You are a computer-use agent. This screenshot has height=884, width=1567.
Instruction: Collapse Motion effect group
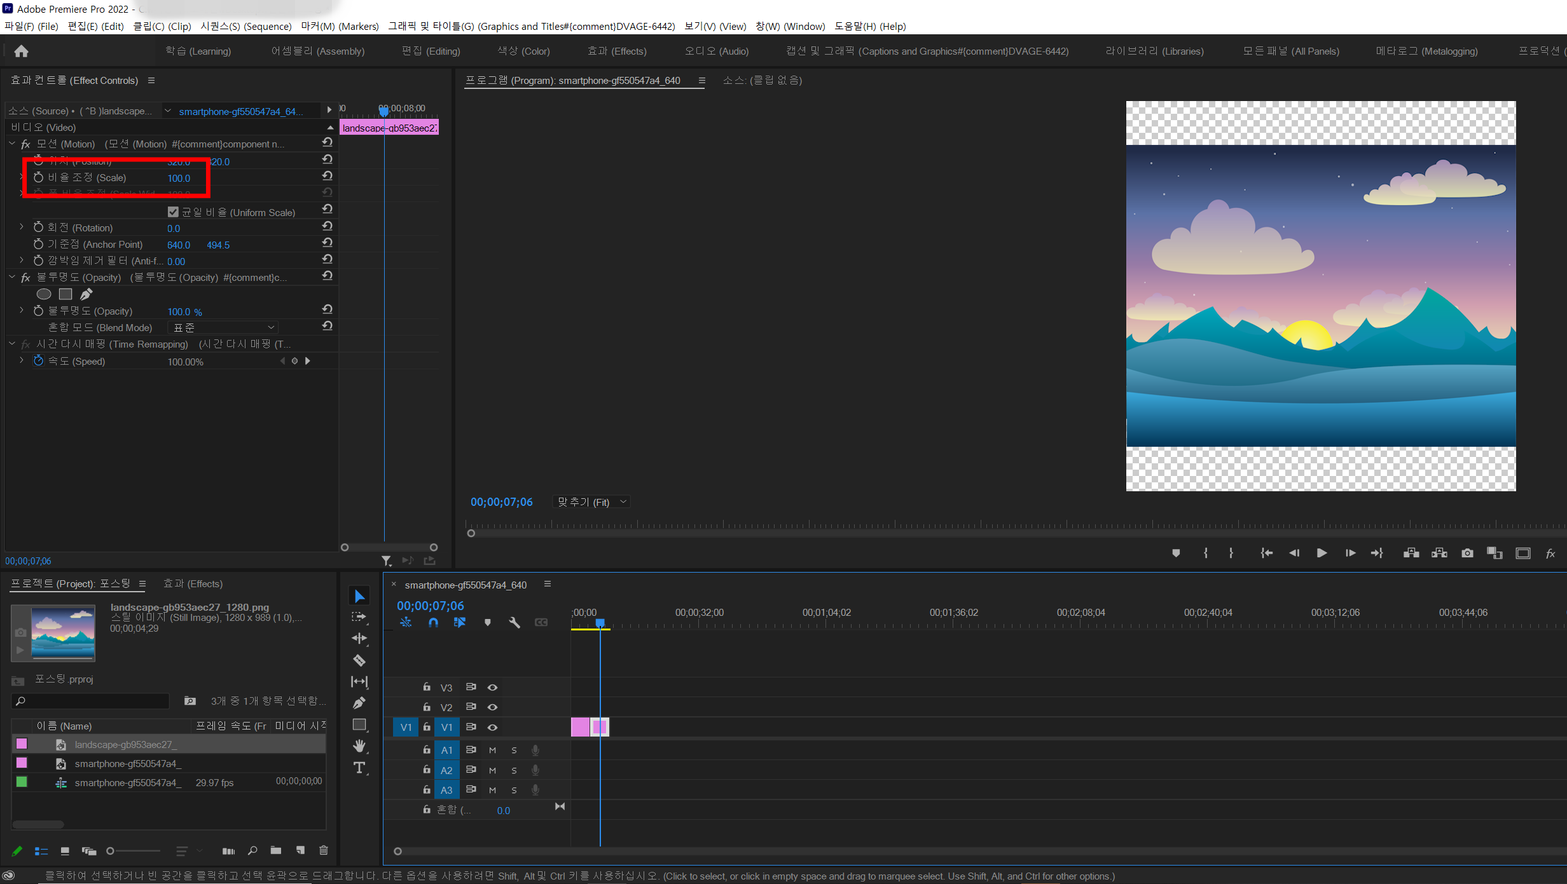[x=12, y=144]
